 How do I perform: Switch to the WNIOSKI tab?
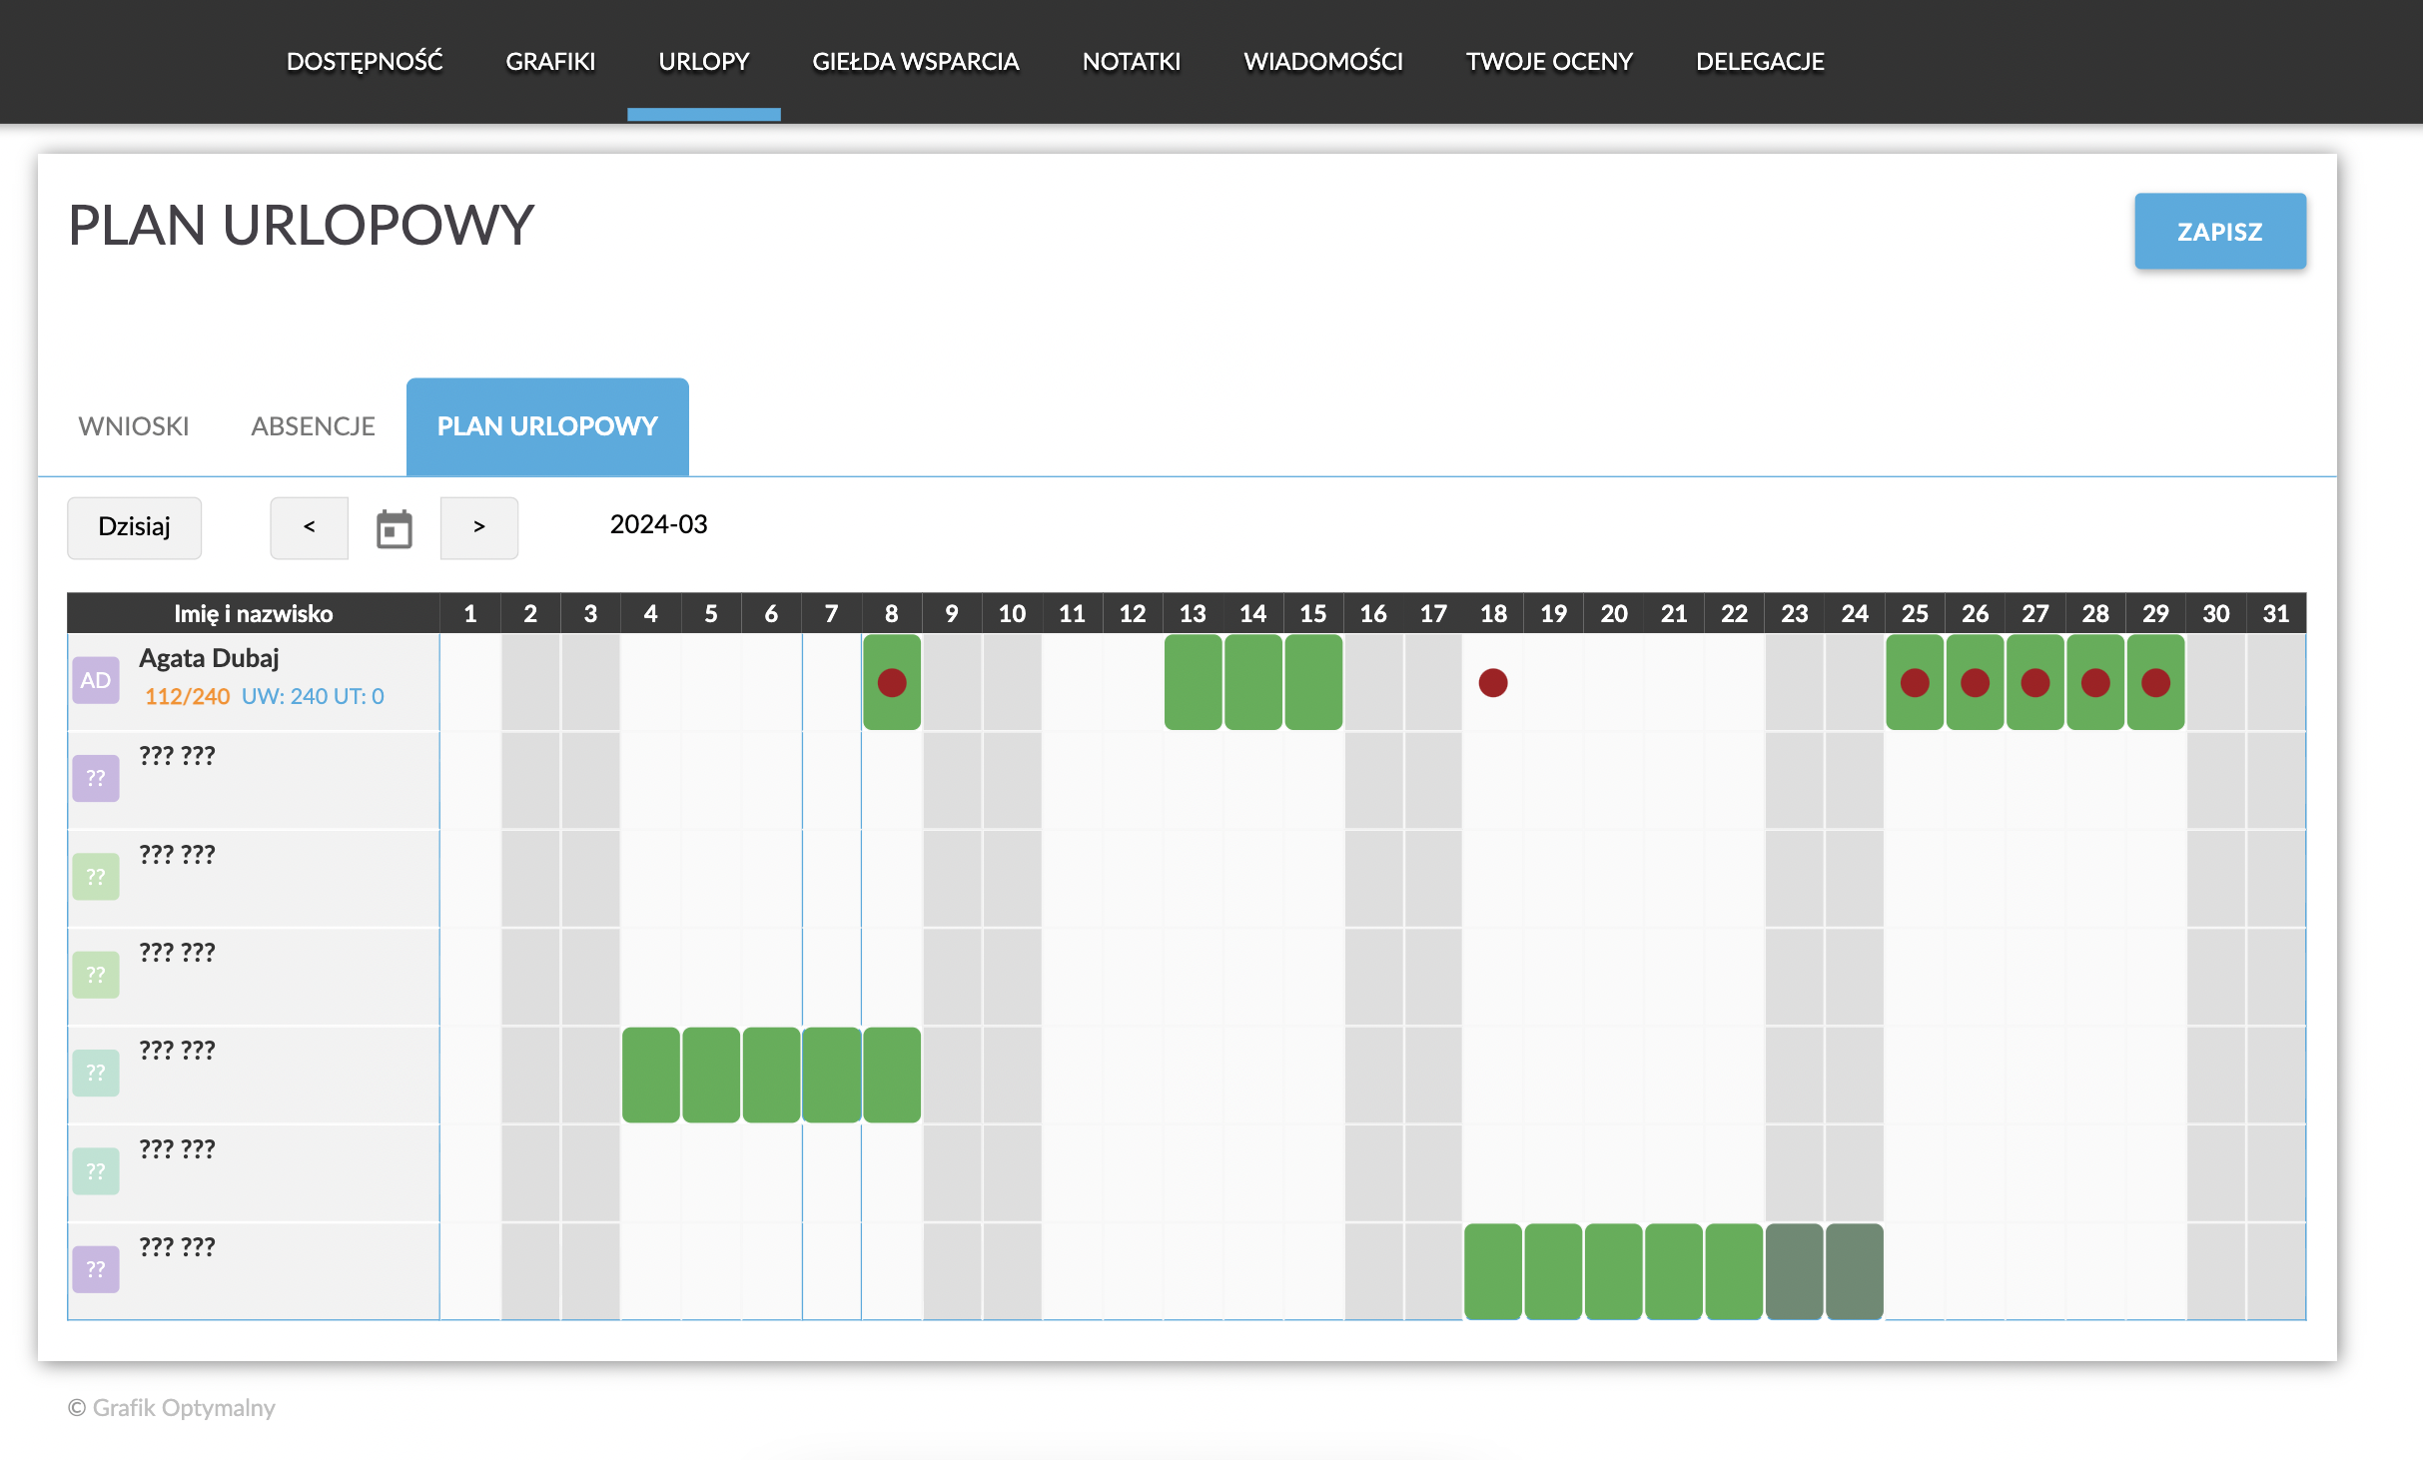point(134,426)
